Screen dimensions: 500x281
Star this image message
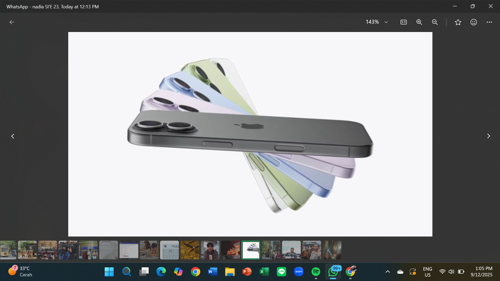click(x=458, y=22)
